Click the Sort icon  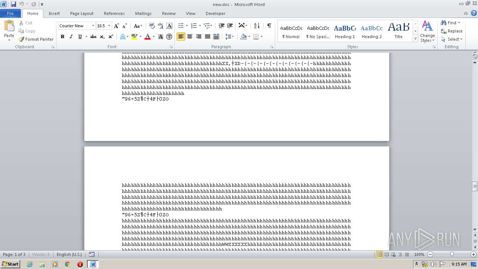pos(257,26)
